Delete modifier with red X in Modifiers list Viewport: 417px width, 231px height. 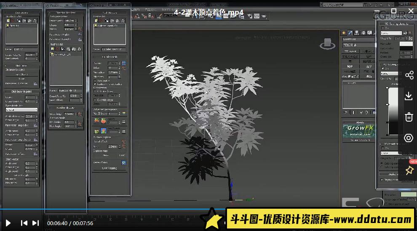[x=58, y=49]
